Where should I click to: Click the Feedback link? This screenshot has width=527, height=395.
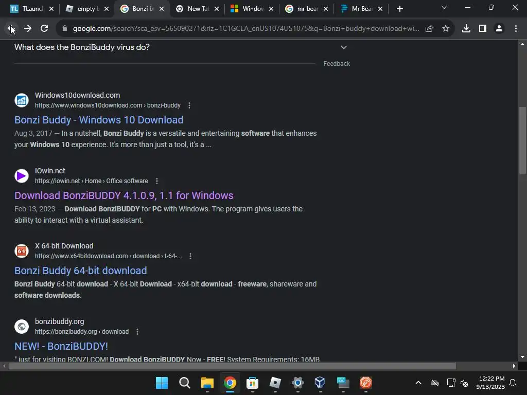pyautogui.click(x=337, y=63)
